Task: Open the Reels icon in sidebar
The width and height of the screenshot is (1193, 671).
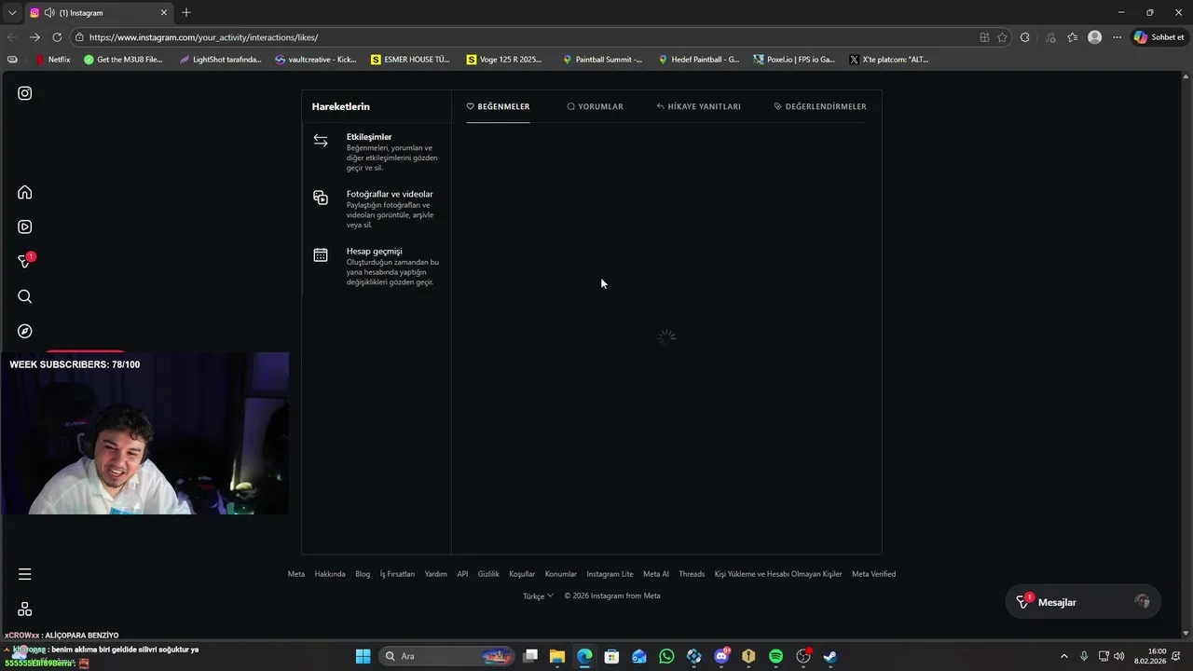Action: (x=25, y=226)
